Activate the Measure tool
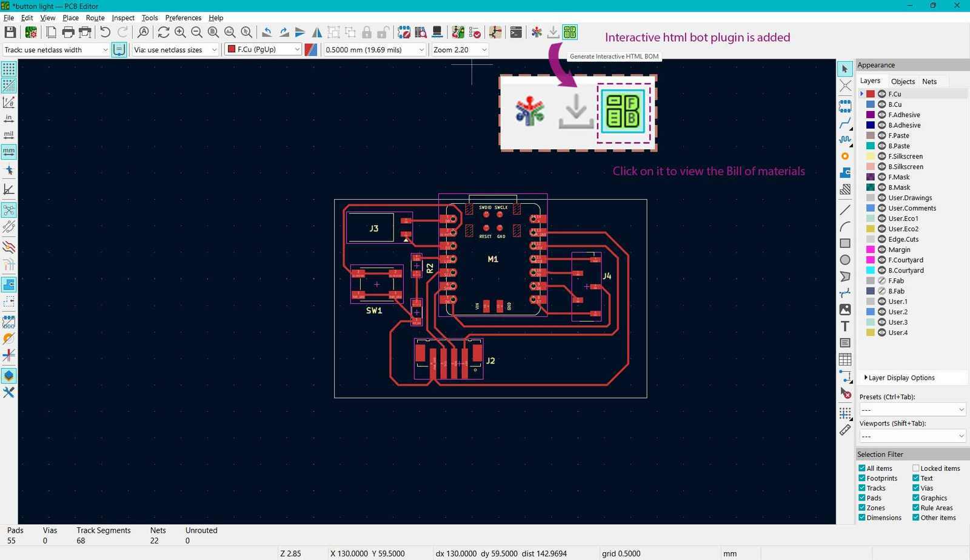Screen dimensions: 970x560 tap(845, 430)
